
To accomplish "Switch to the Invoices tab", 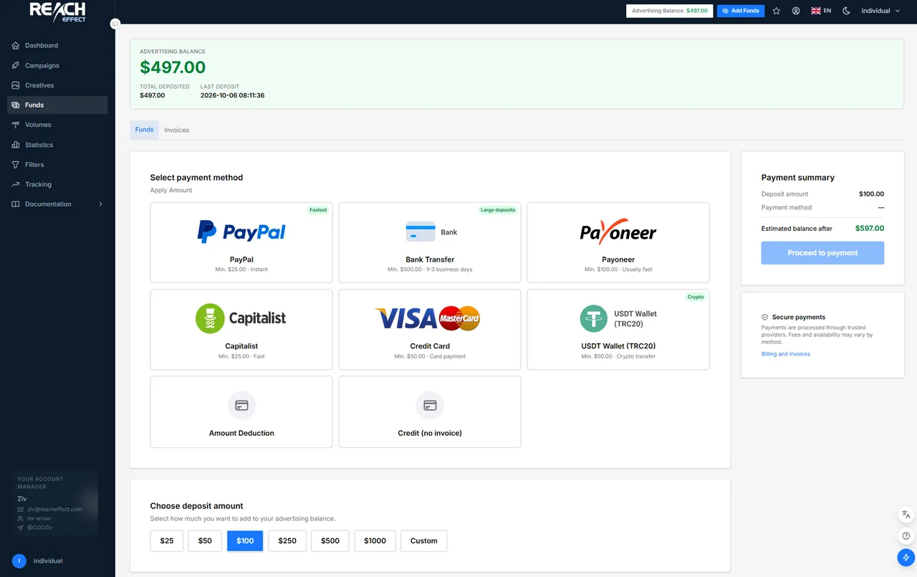I will [x=176, y=130].
